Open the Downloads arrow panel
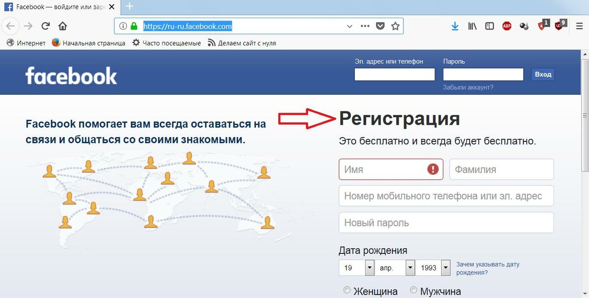Viewport: 589px width, 298px height. click(455, 26)
